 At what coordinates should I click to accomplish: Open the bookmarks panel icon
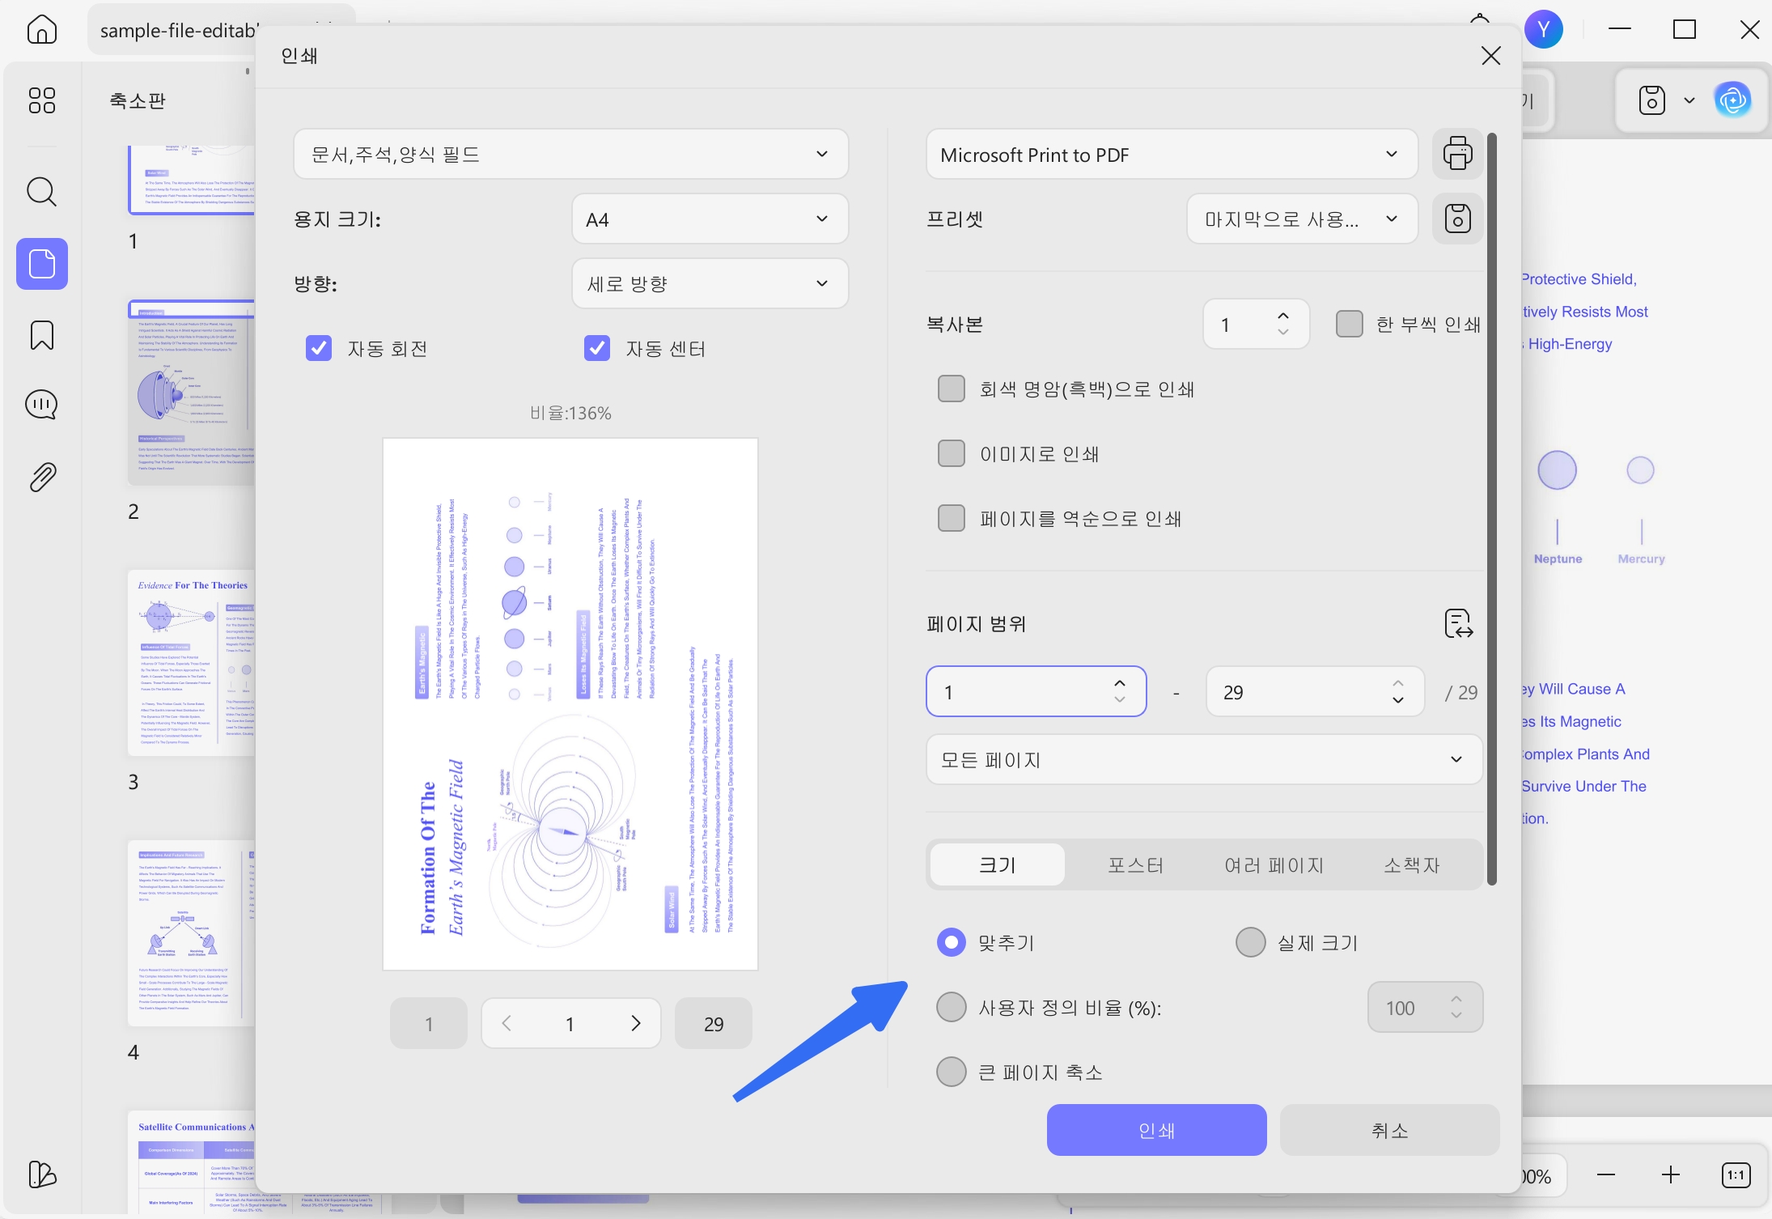click(x=42, y=335)
